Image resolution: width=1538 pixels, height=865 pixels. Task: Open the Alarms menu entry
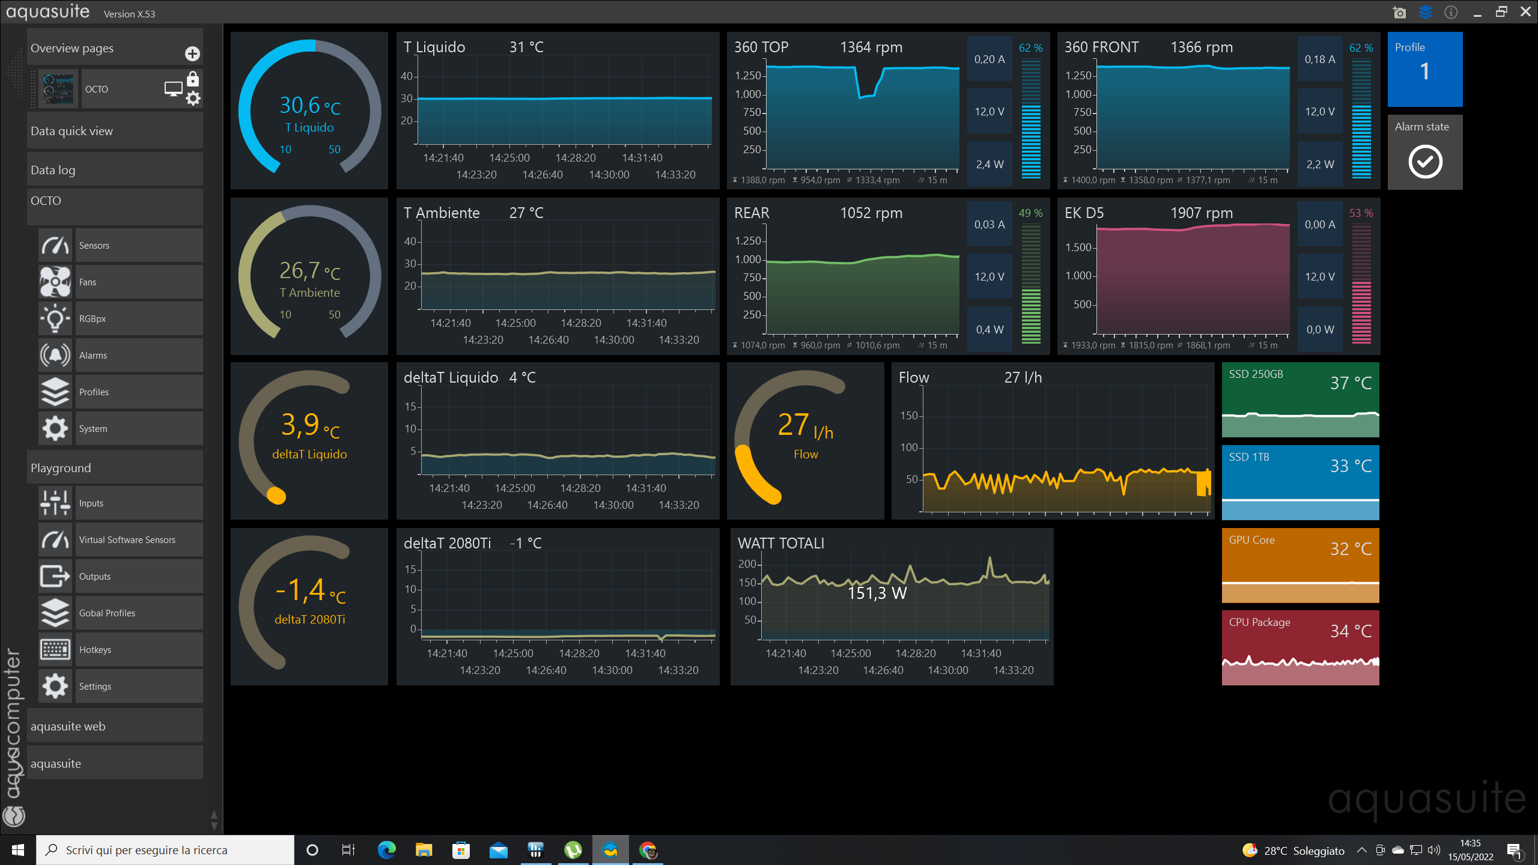[x=139, y=356]
